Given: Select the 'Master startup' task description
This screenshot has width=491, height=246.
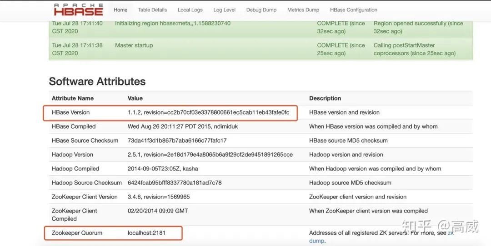Looking at the screenshot, I should coord(134,45).
